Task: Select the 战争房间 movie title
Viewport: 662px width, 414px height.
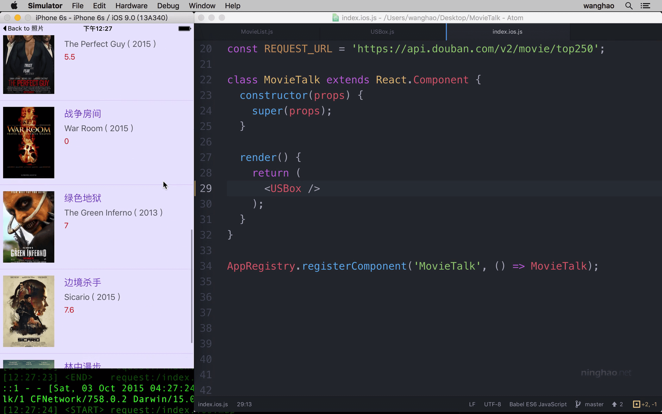Action: point(83,114)
